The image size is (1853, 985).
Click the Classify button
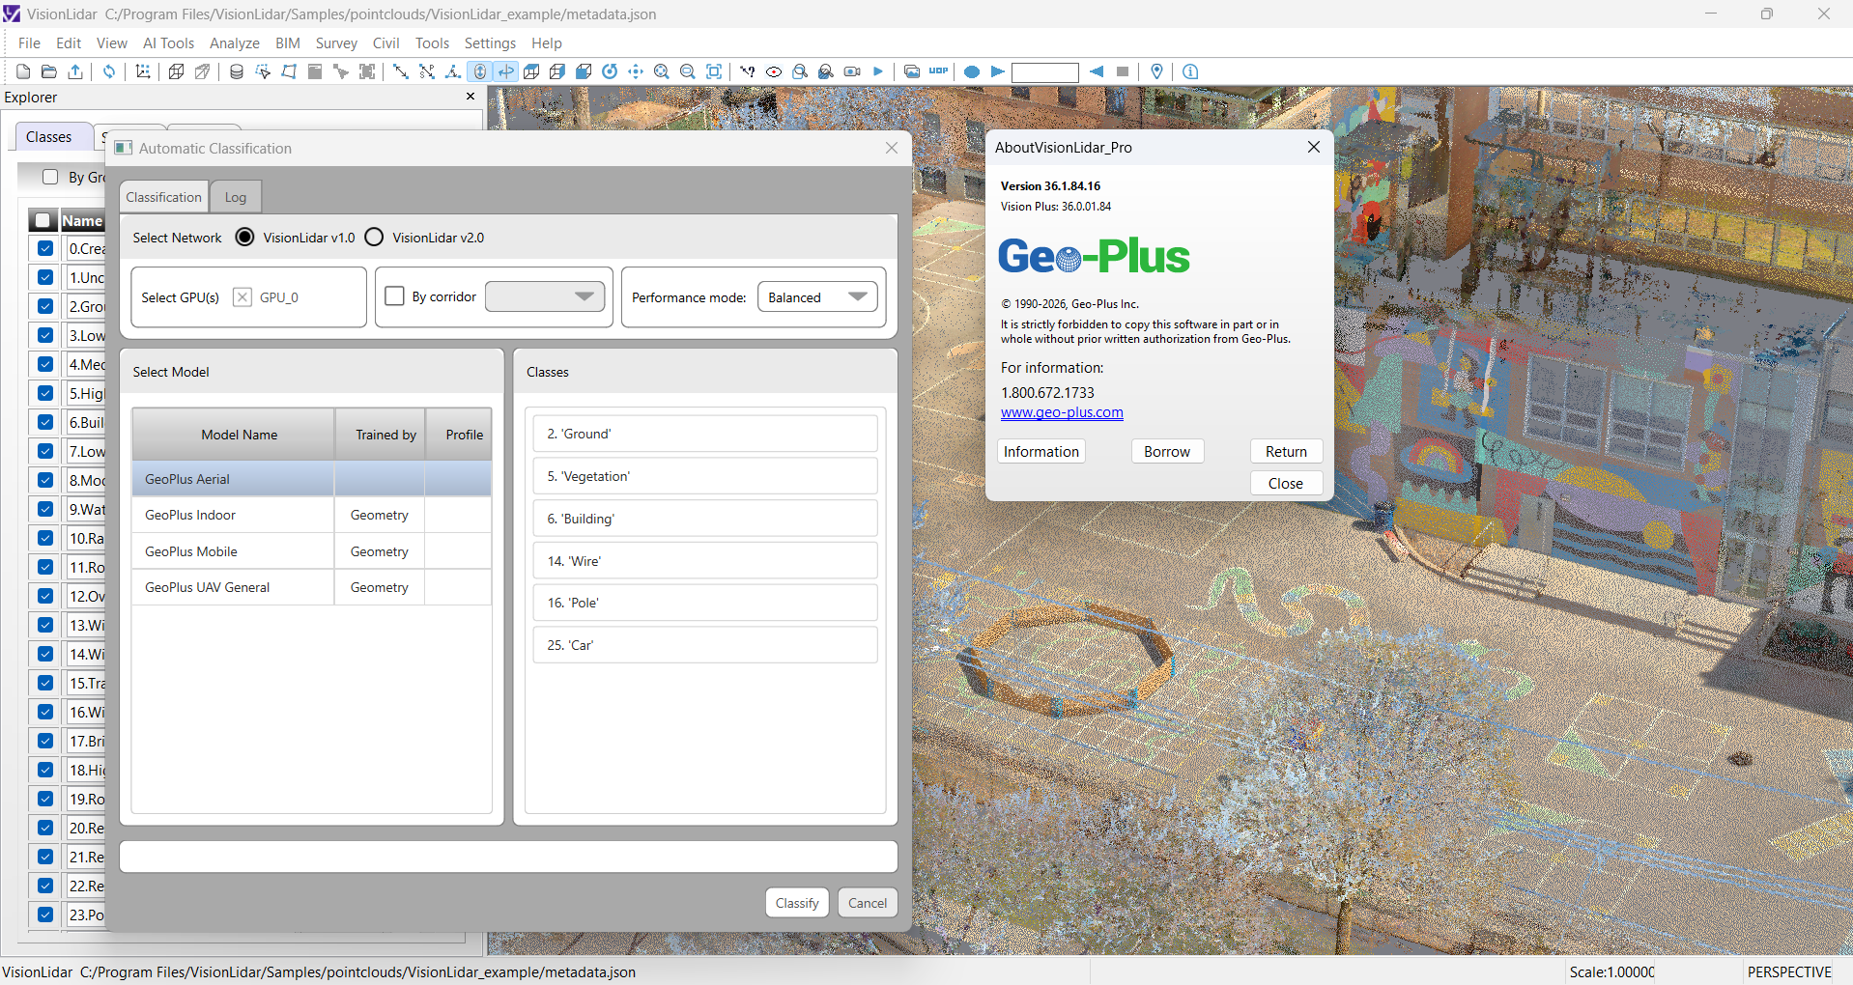click(797, 903)
